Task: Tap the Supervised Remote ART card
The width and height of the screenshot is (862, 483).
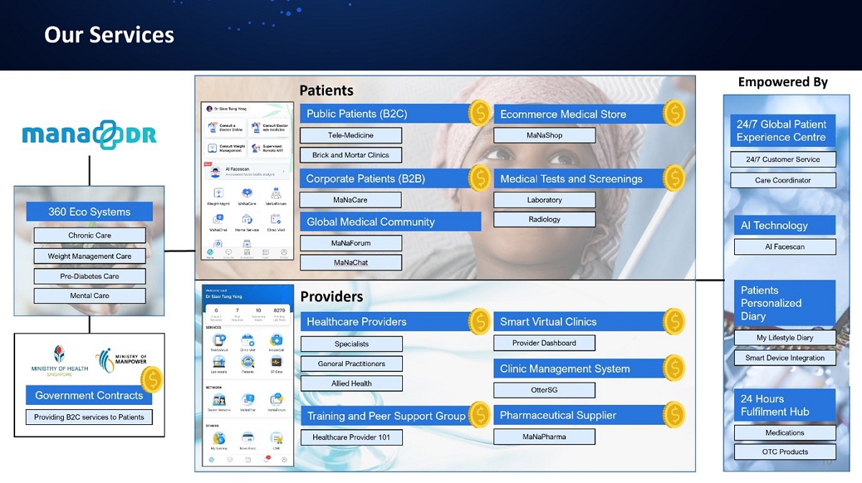Action: [269, 149]
